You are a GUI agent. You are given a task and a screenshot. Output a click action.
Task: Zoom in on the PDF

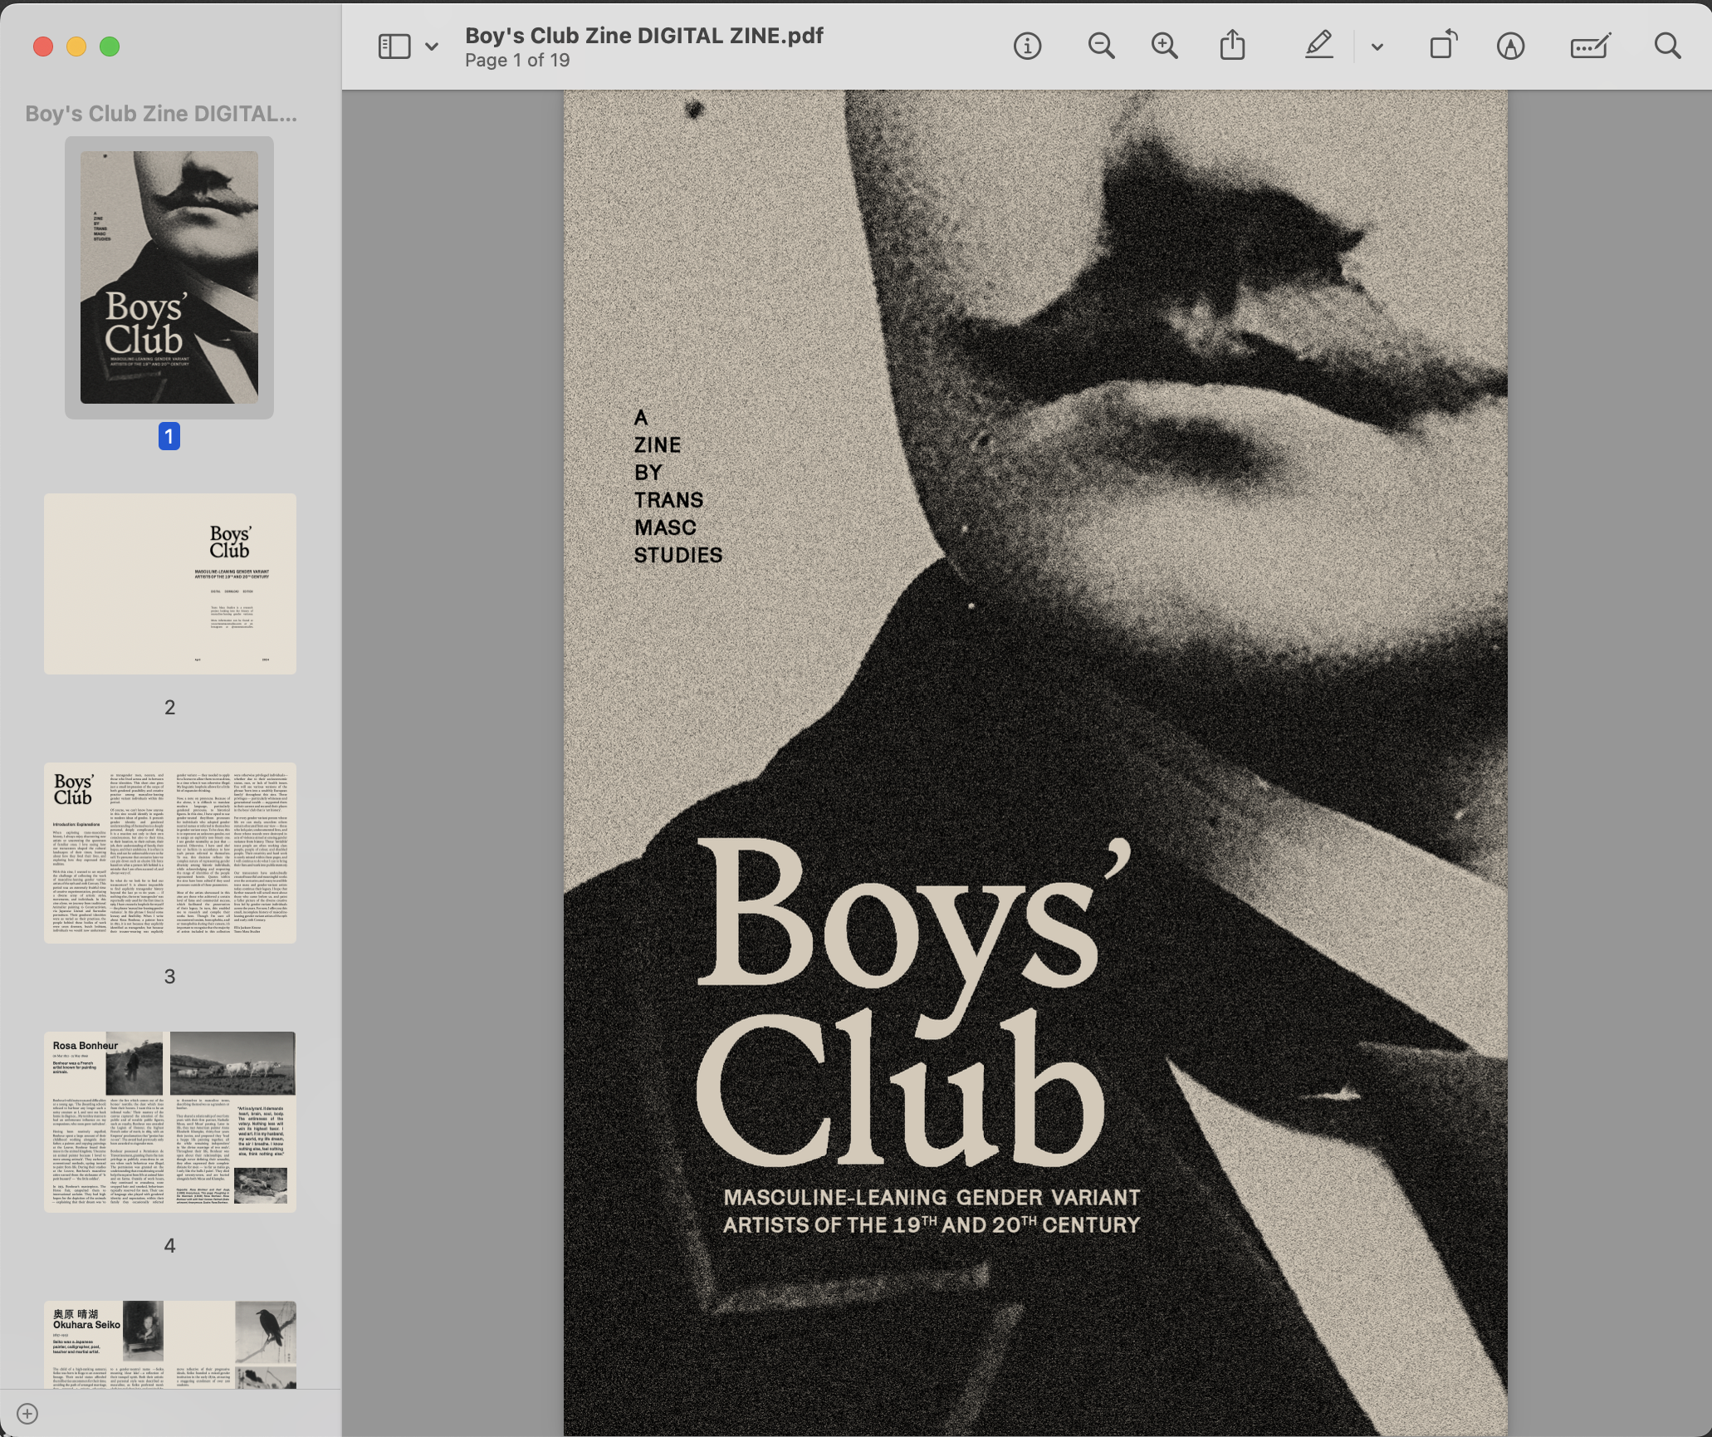1164,46
